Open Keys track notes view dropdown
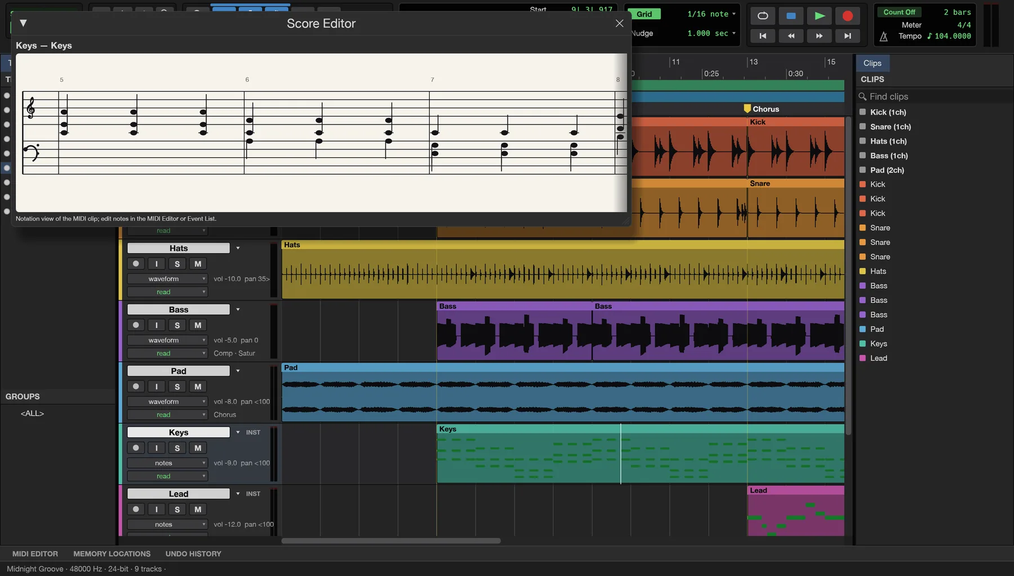1014x576 pixels. [167, 463]
